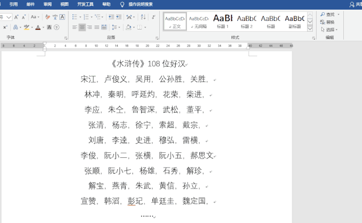The width and height of the screenshot is (362, 223).
Task: Open the 段落 dialog launcher
Action: [157, 38]
